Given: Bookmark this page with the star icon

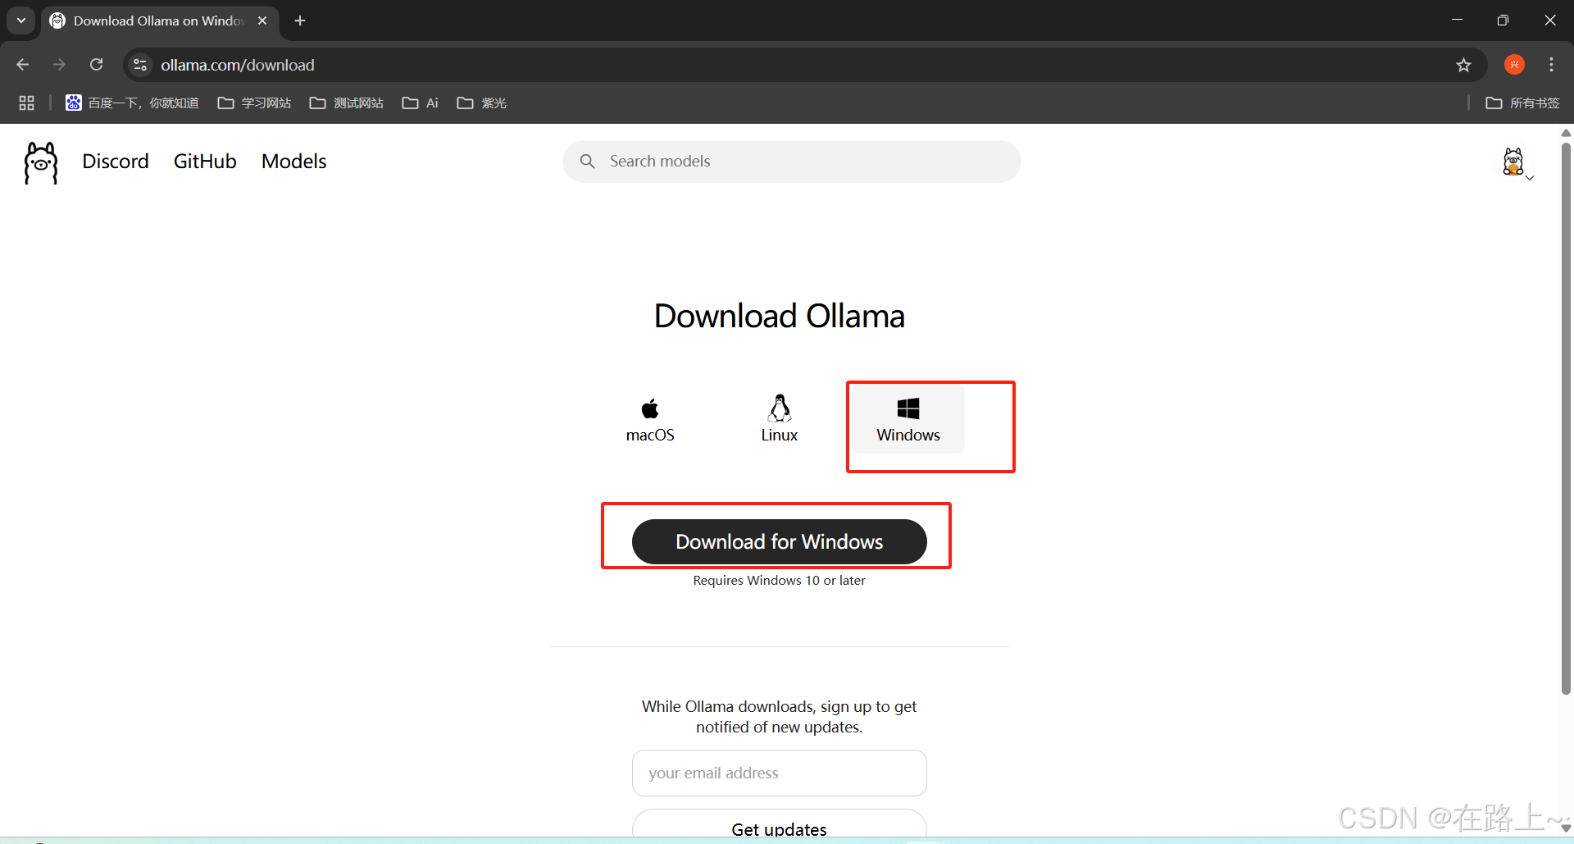Looking at the screenshot, I should click(1463, 65).
